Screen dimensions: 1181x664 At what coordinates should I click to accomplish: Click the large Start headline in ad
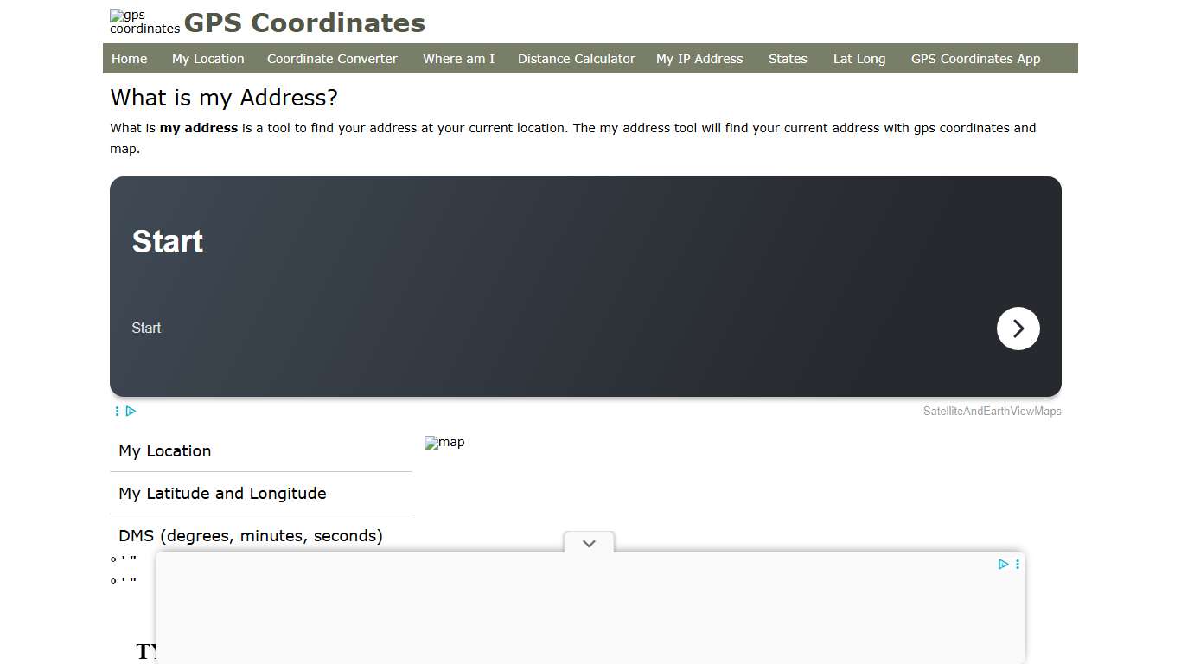click(x=168, y=241)
